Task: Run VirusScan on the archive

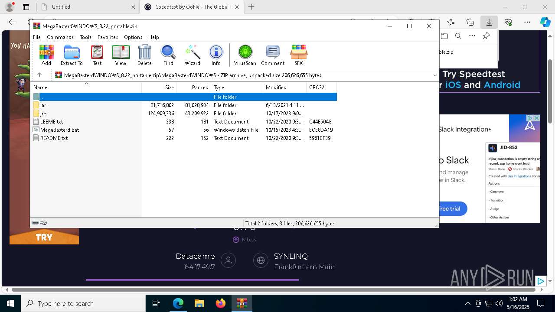Action: coord(245,55)
